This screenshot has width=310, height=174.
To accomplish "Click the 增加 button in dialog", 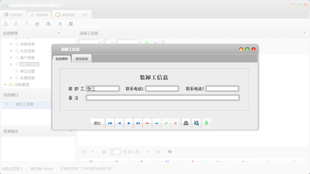I will pos(97,123).
